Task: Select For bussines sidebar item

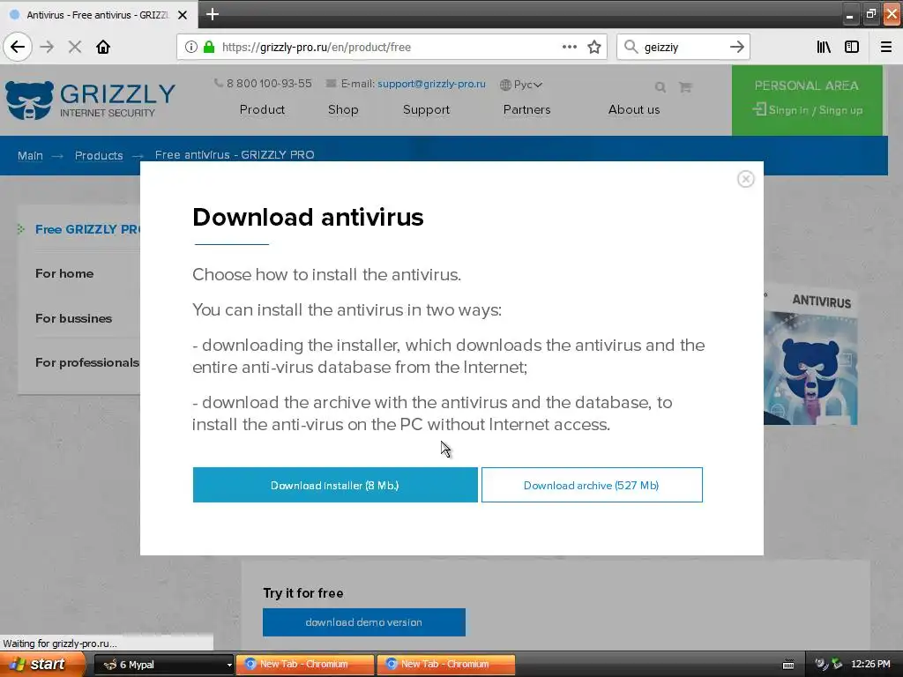Action: click(74, 318)
